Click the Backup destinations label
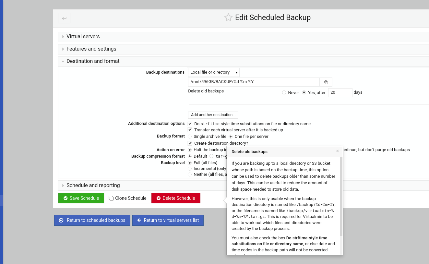Image resolution: width=429 pixels, height=264 pixels. coord(165,72)
